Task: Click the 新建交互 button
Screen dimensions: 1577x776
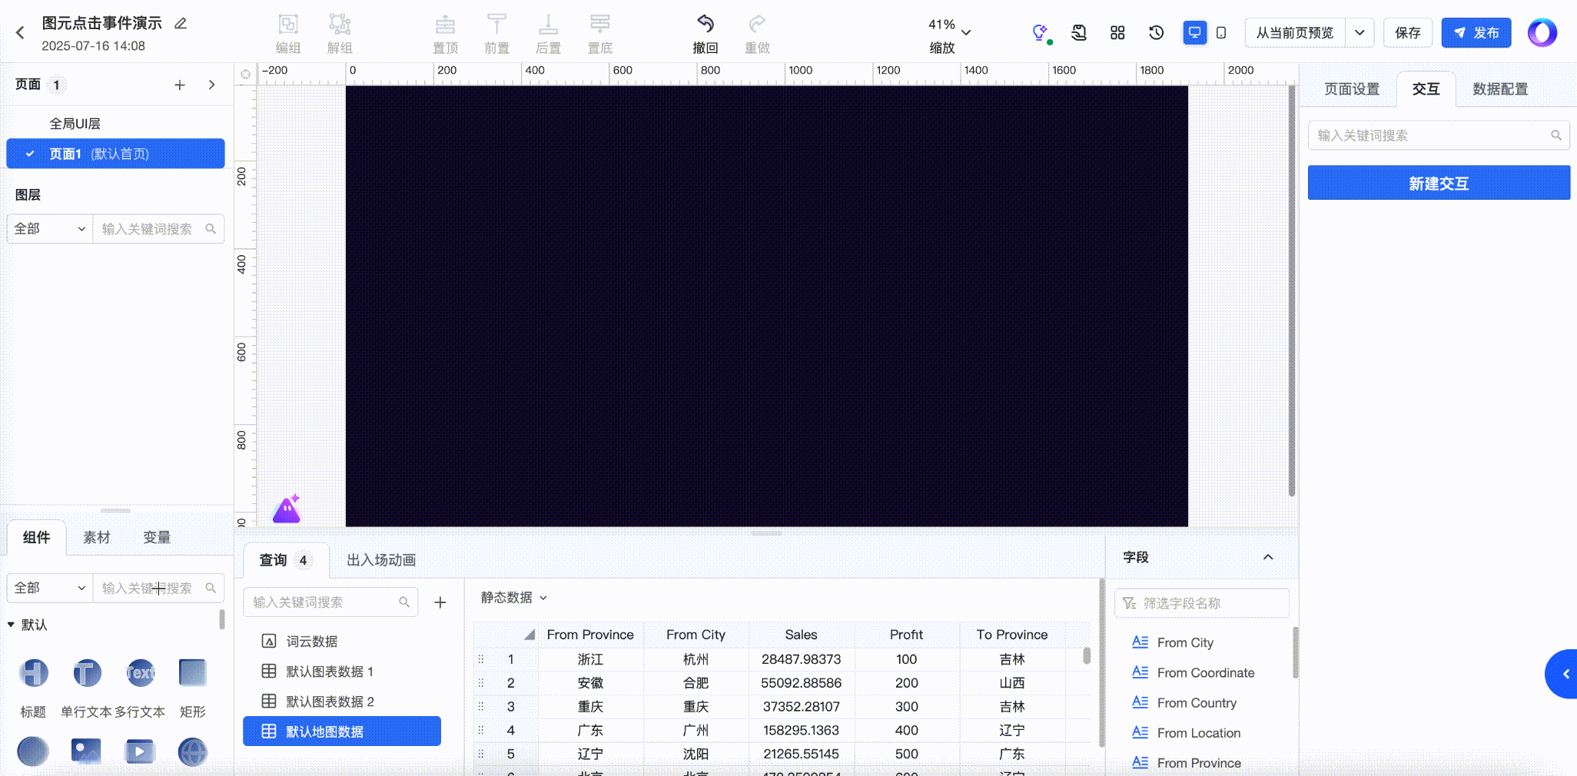Action: (1438, 184)
